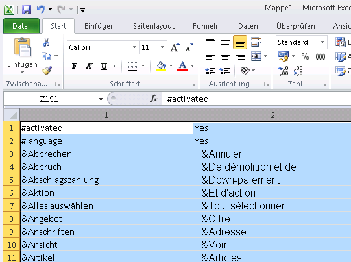Open the Undo history dropdown arrow
The height and width of the screenshot is (262, 351).
click(x=51, y=10)
